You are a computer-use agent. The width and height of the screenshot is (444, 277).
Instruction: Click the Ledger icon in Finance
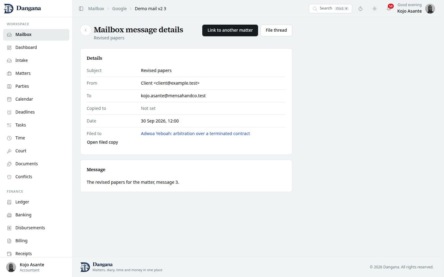pos(9,202)
